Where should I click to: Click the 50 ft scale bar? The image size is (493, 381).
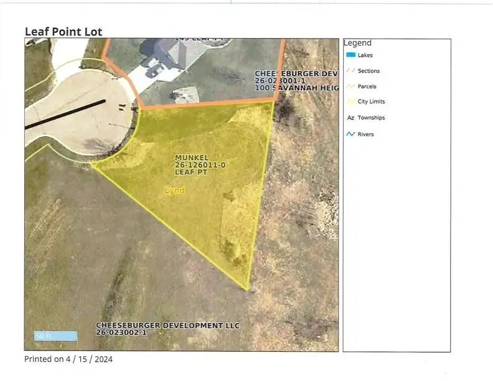[x=55, y=336]
